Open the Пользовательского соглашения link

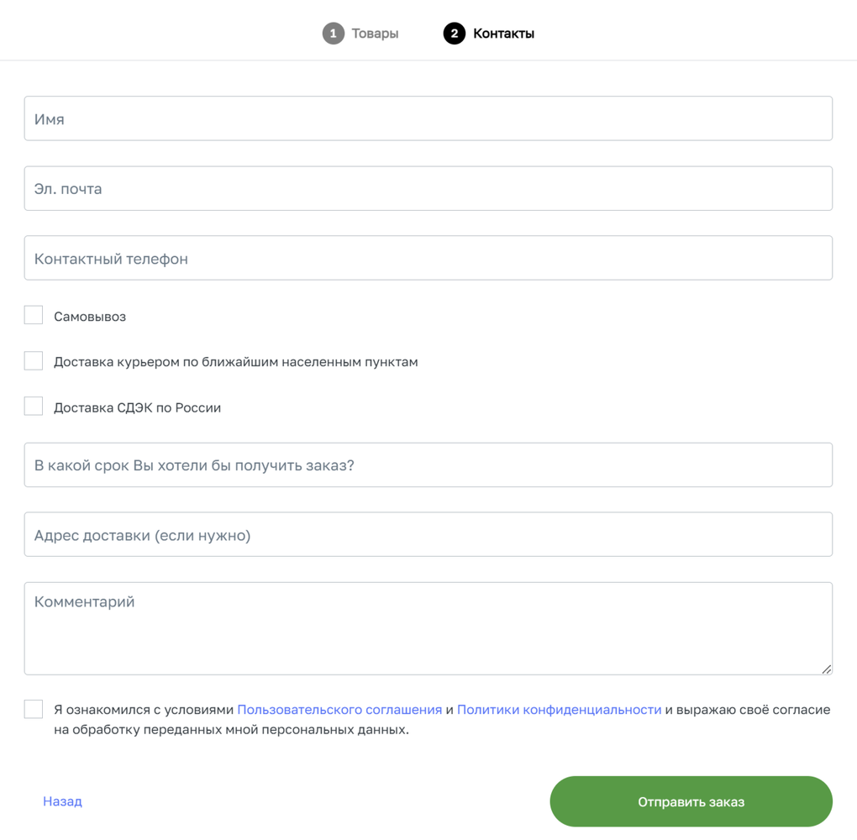point(339,710)
